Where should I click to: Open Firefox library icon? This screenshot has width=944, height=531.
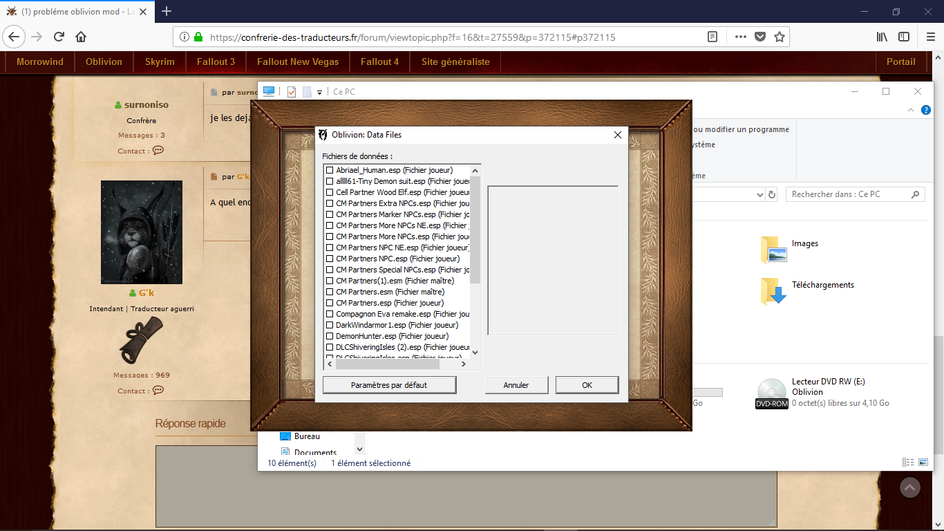pos(882,37)
